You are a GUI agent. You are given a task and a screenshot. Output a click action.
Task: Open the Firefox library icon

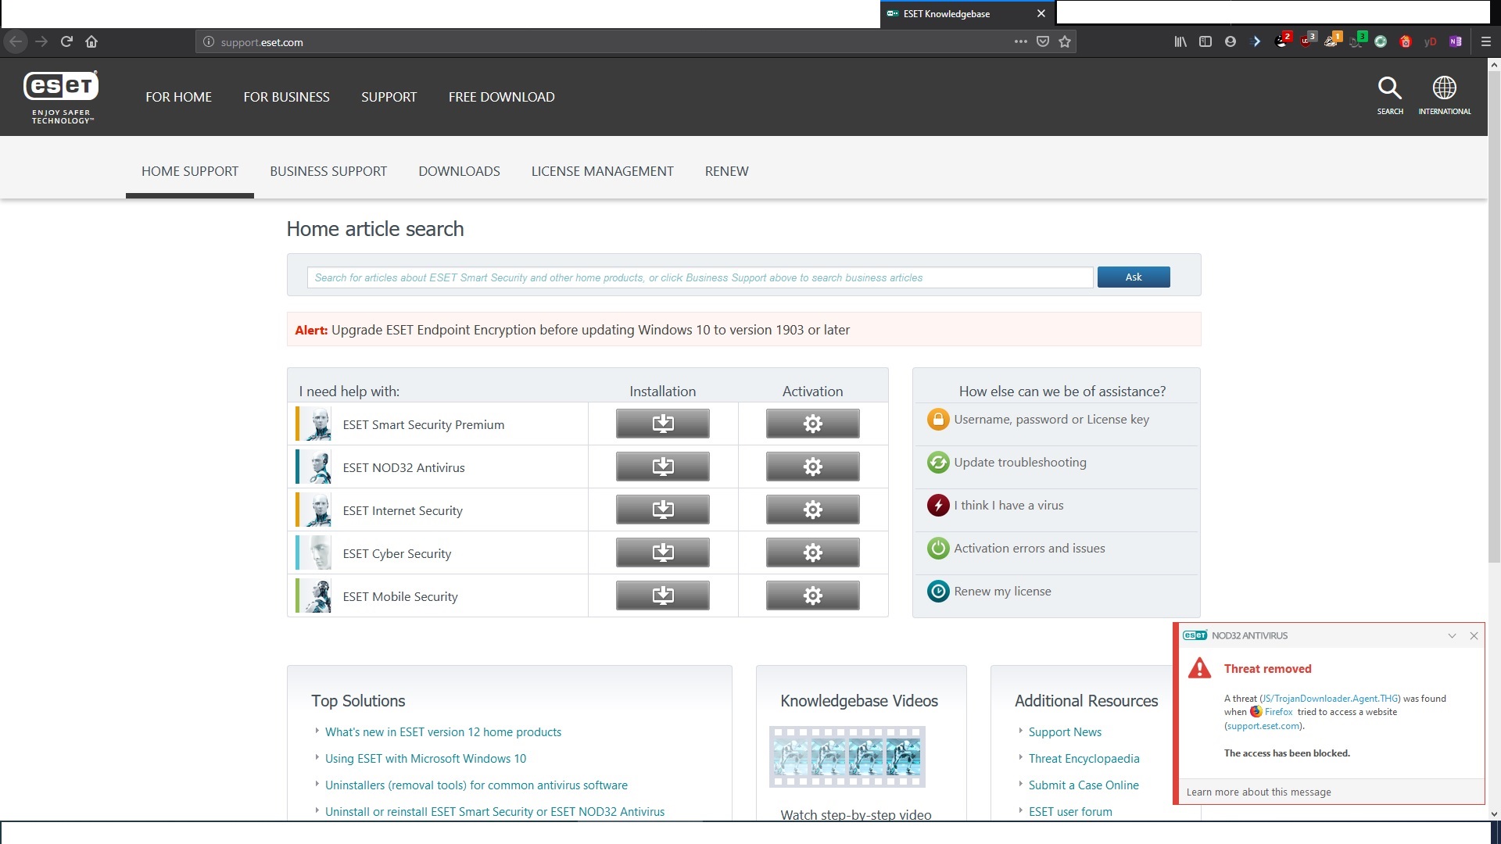click(x=1180, y=42)
